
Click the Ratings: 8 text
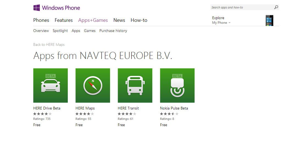(x=167, y=119)
